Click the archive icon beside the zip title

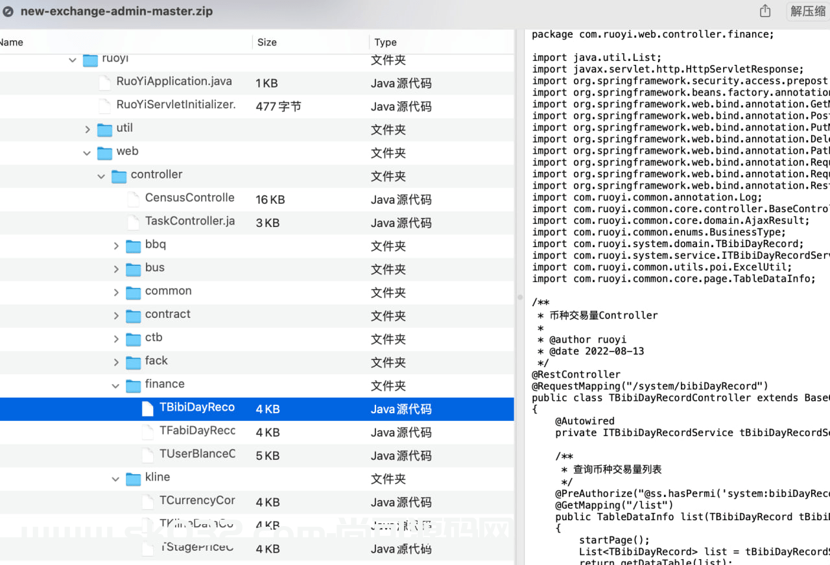coord(8,12)
